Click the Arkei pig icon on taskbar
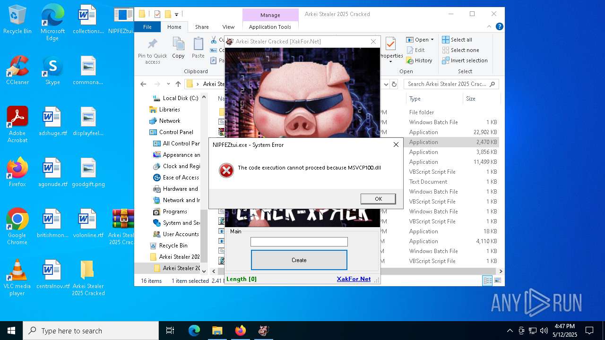 (x=263, y=331)
